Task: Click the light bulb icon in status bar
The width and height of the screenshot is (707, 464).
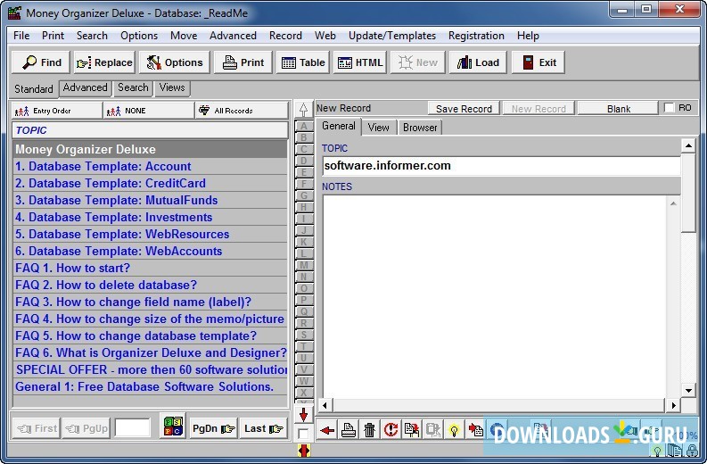Action: pyautogui.click(x=657, y=450)
